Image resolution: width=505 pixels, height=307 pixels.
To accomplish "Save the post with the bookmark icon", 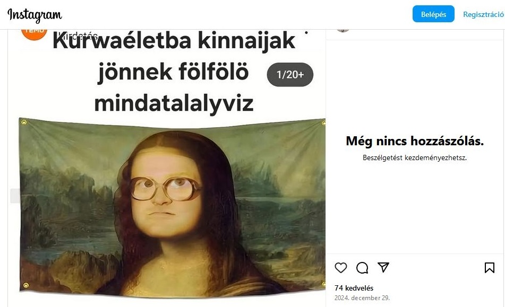I will click(x=489, y=267).
